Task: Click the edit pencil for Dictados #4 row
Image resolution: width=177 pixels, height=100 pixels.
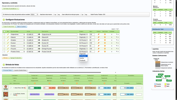Action: coord(8,40)
